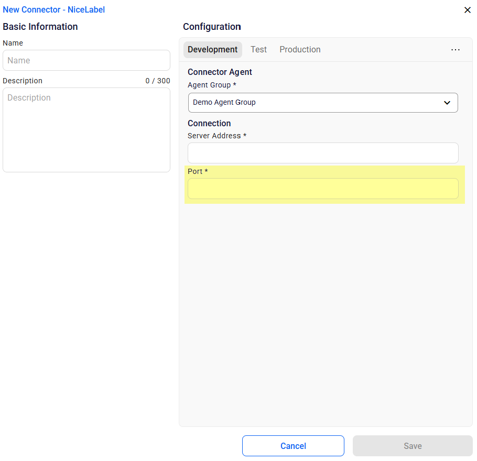Click the Agent Group chevron arrow
The image size is (477, 461).
pos(447,103)
